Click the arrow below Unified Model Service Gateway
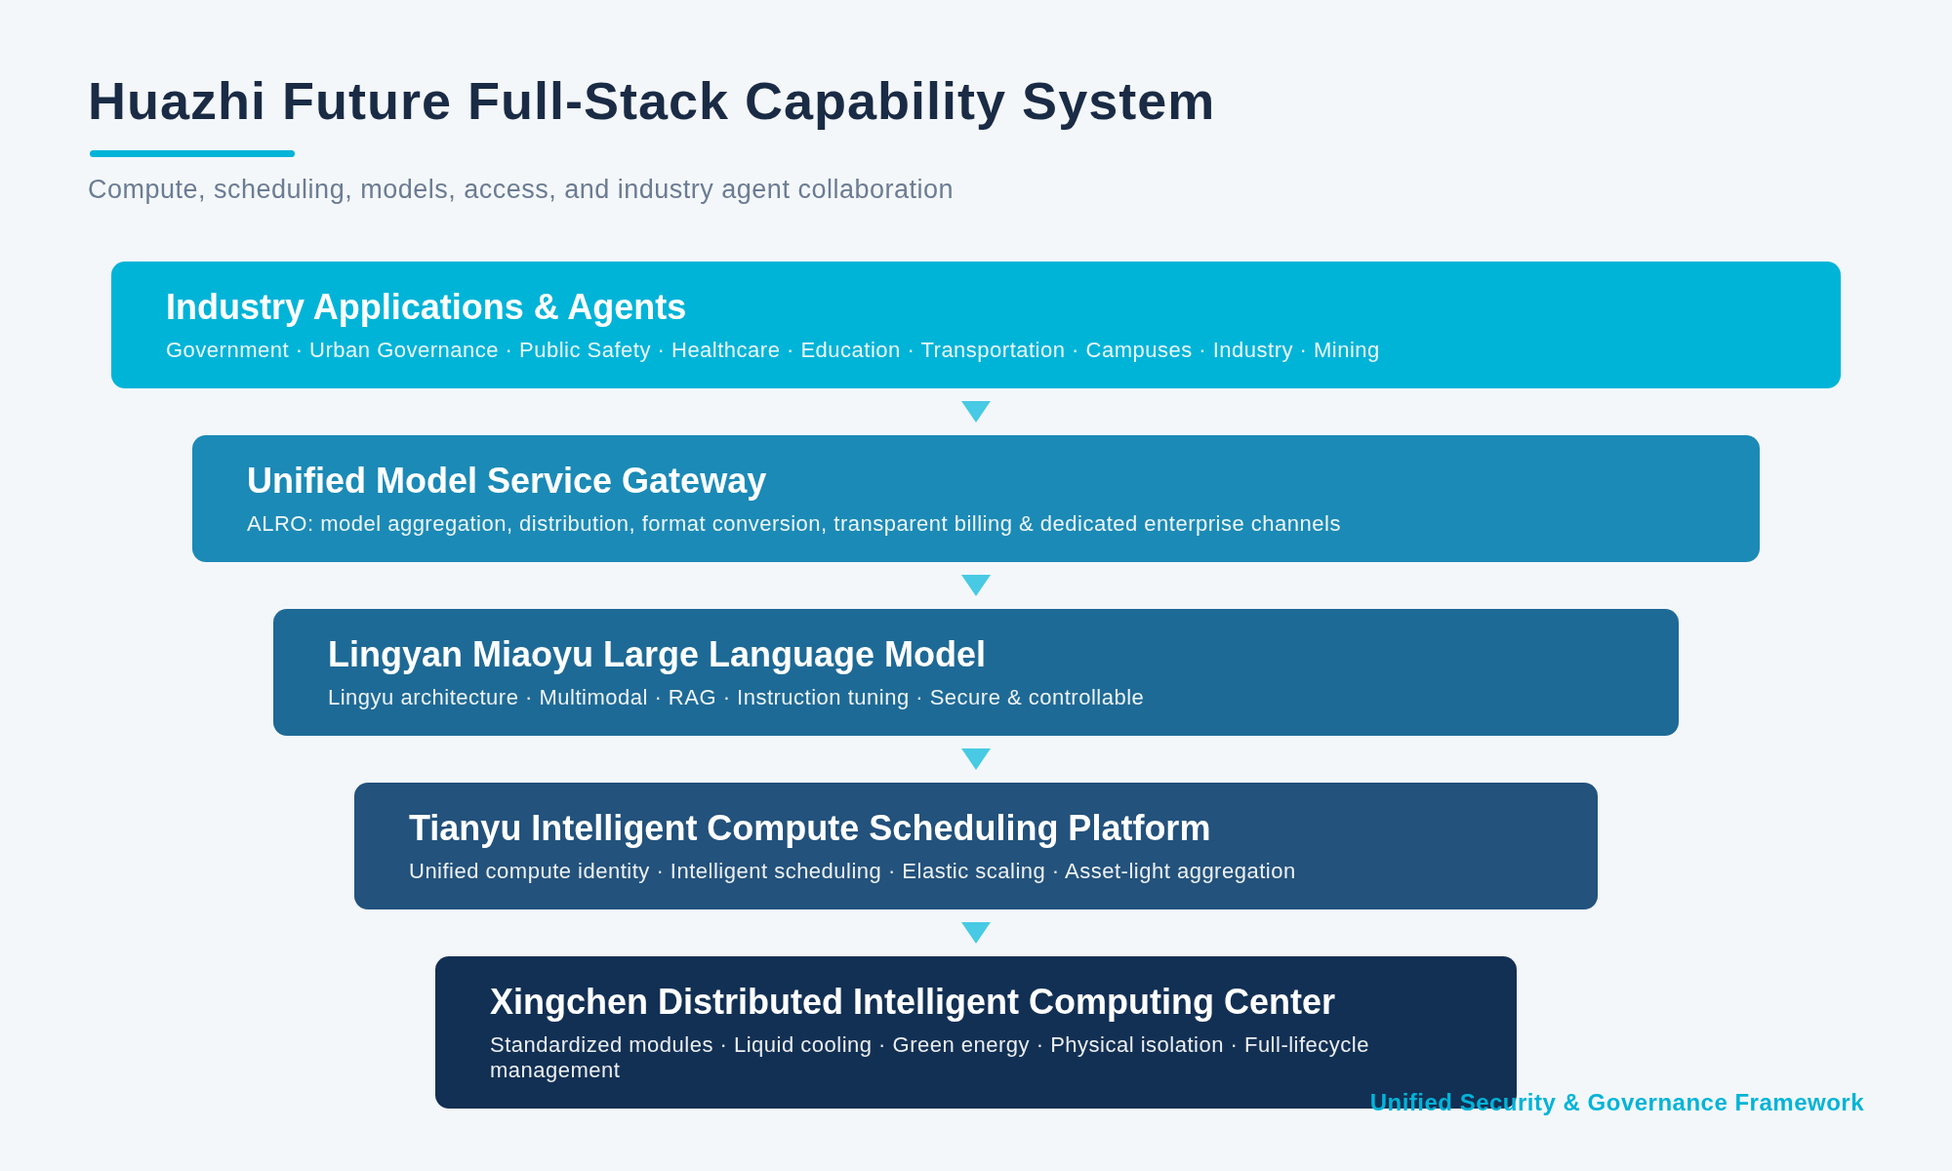The height and width of the screenshot is (1171, 1952). [976, 585]
